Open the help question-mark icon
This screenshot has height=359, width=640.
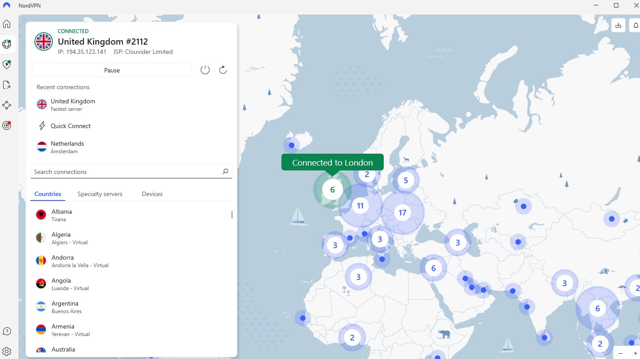coord(7,331)
